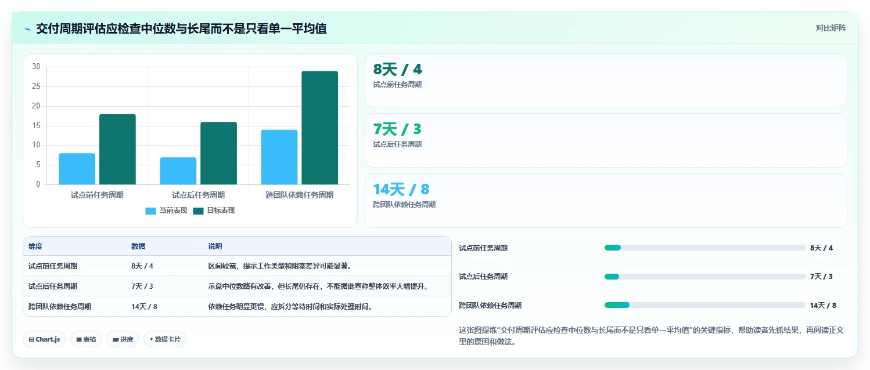The image size is (870, 370).
Task: Click the 数据 column header
Action: (138, 246)
